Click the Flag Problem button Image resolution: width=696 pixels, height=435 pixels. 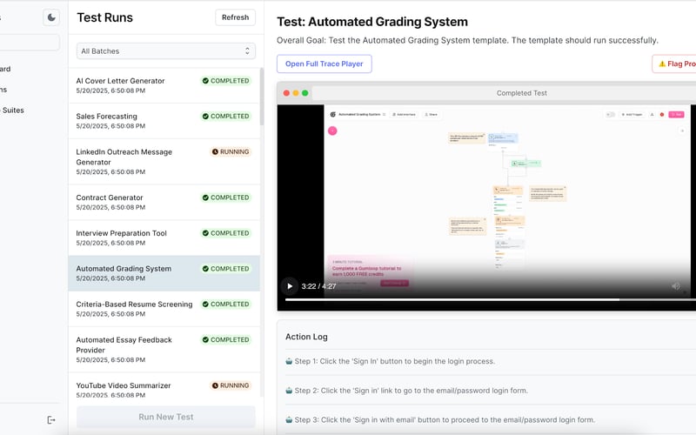676,64
